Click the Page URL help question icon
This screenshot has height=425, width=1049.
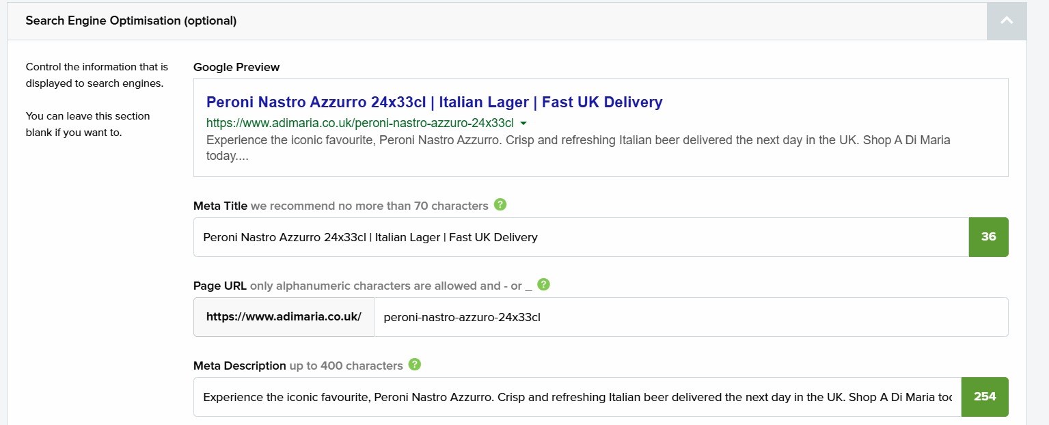543,284
